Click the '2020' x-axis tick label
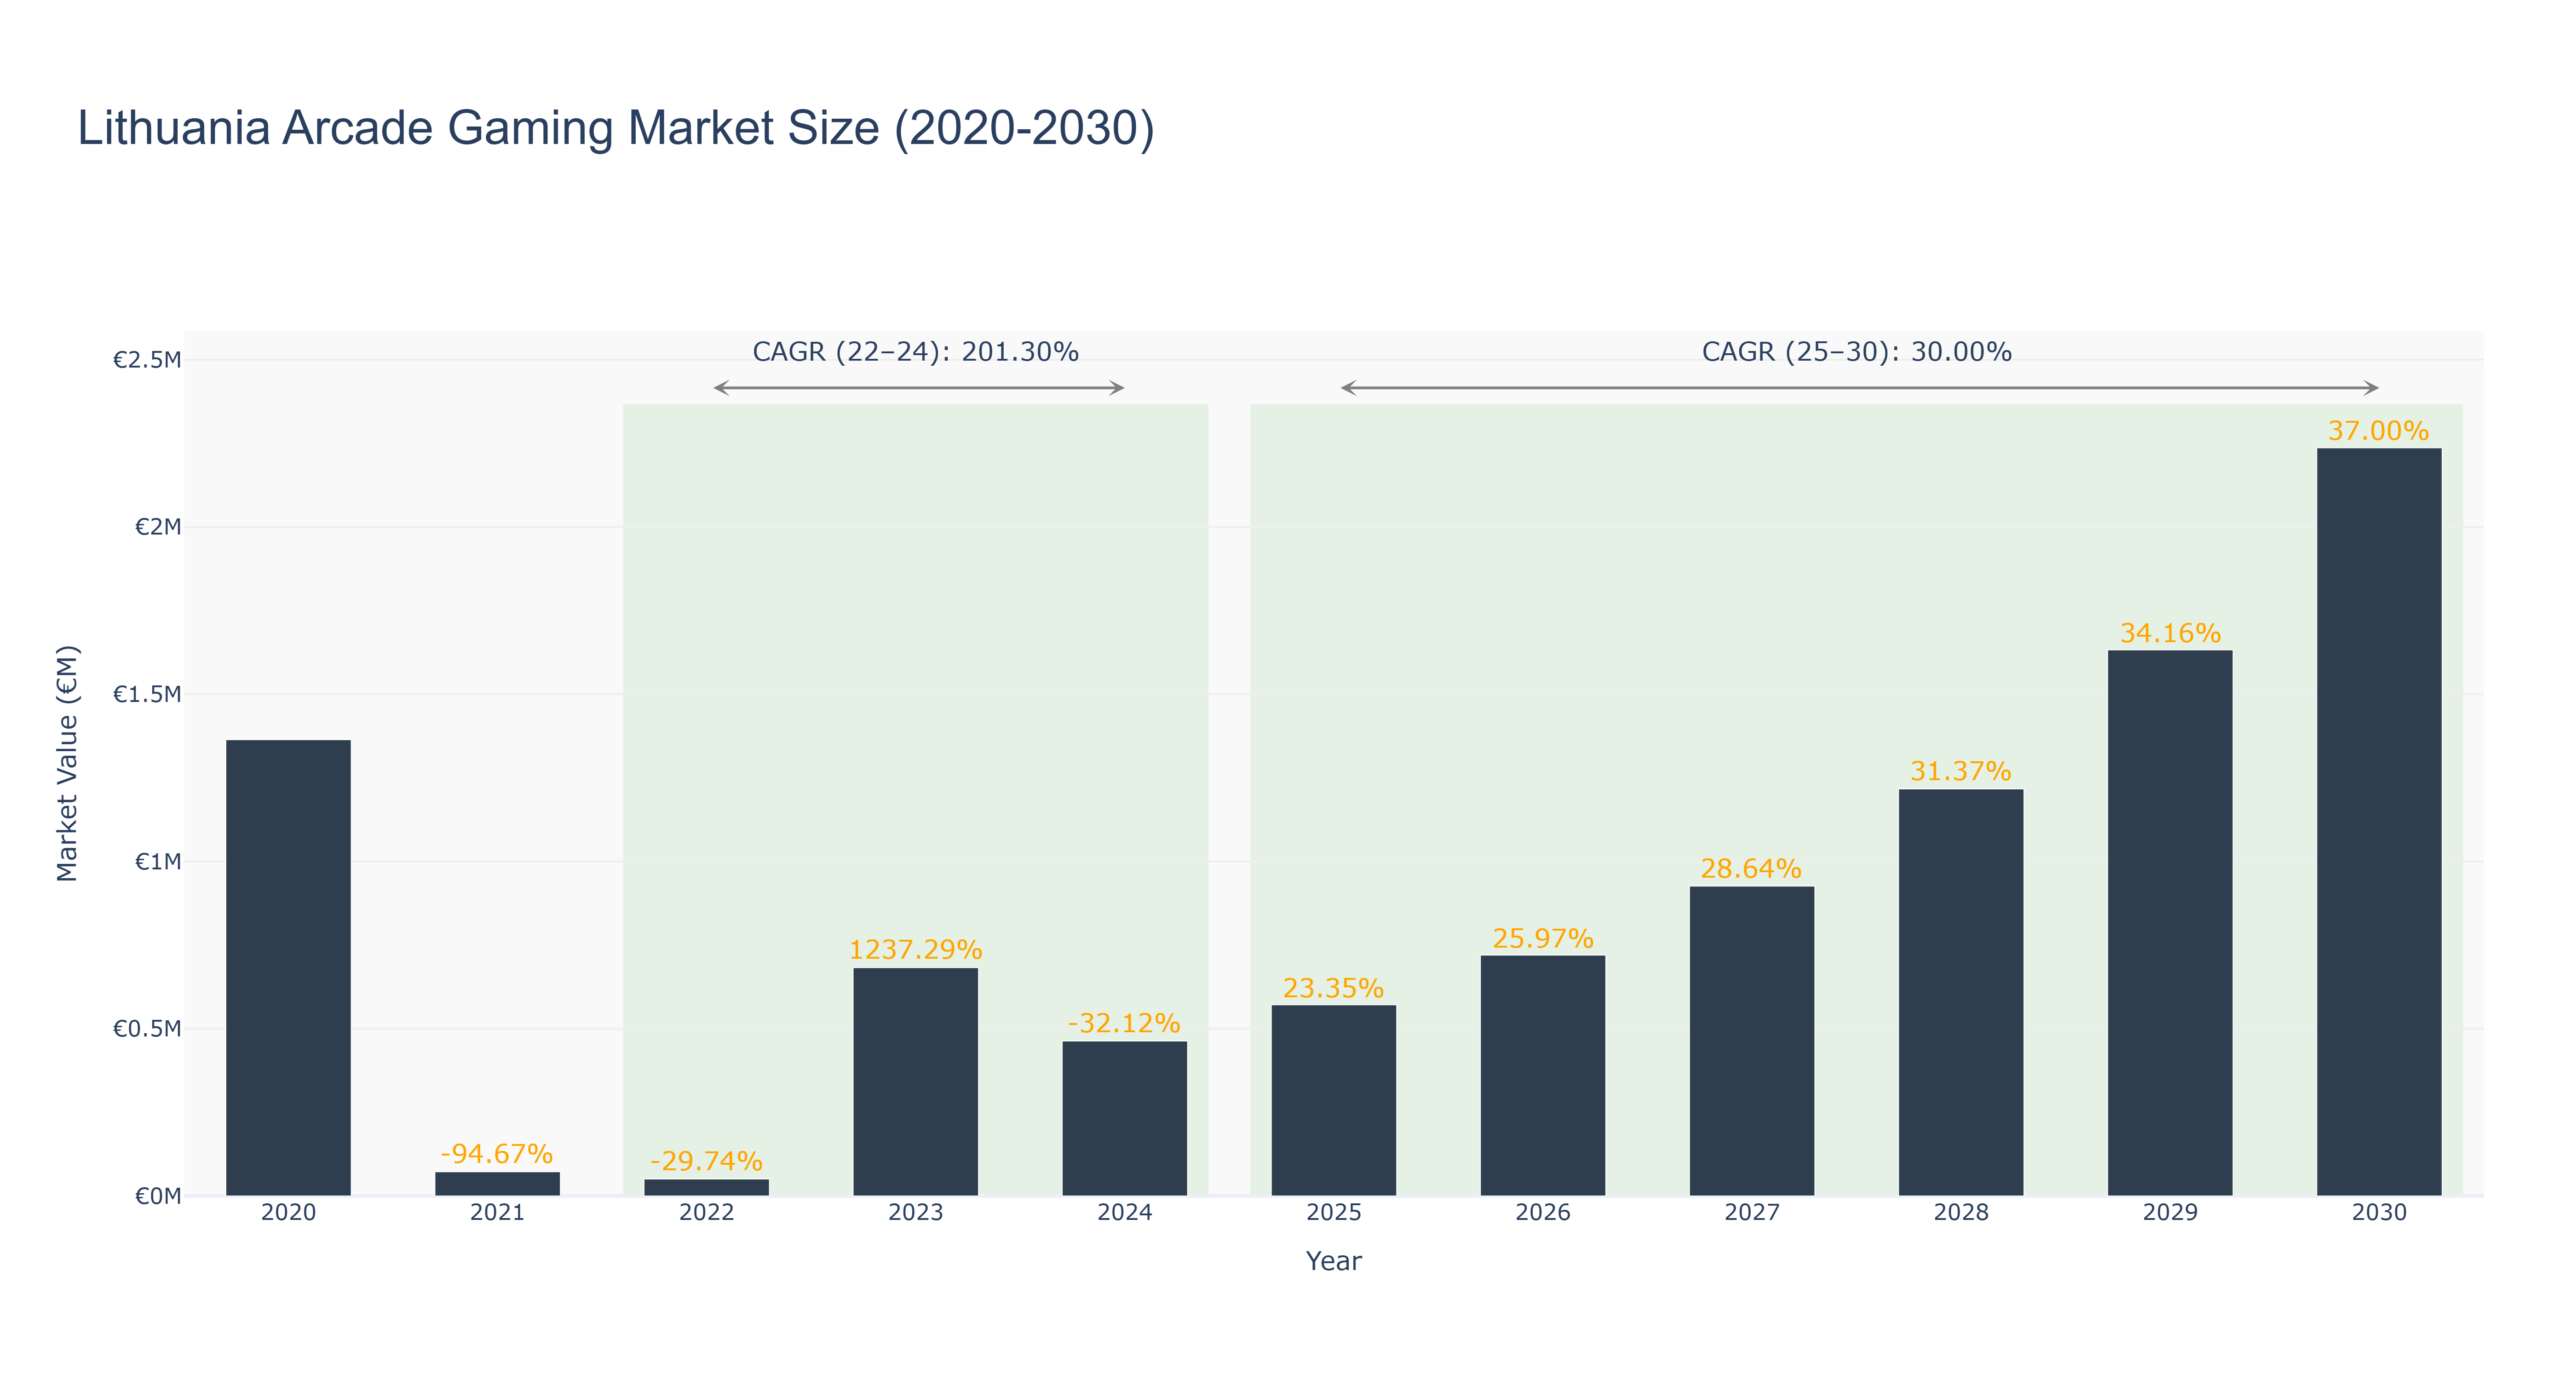 (x=288, y=1213)
